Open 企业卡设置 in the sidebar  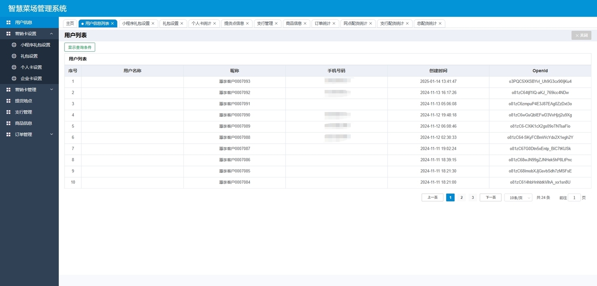coord(29,79)
